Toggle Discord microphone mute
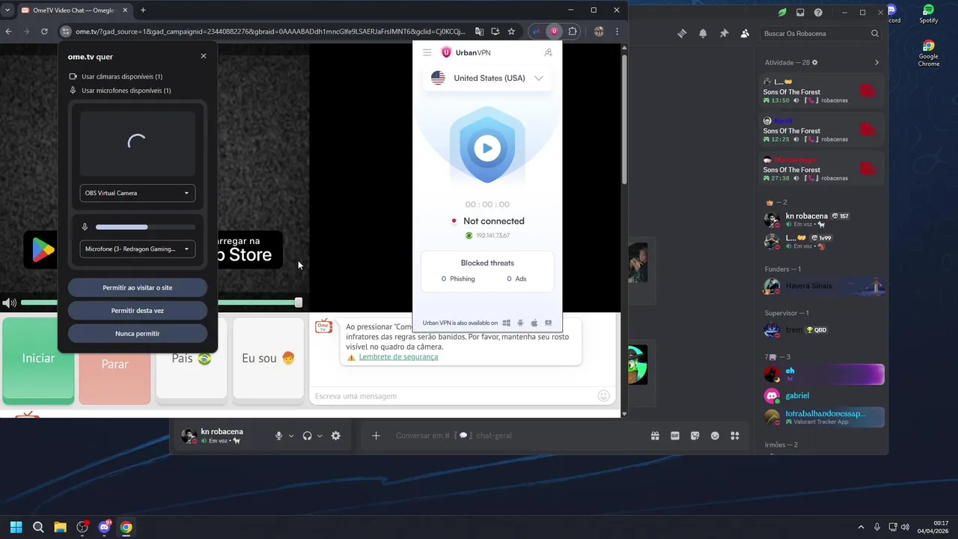The width and height of the screenshot is (958, 539). point(278,436)
